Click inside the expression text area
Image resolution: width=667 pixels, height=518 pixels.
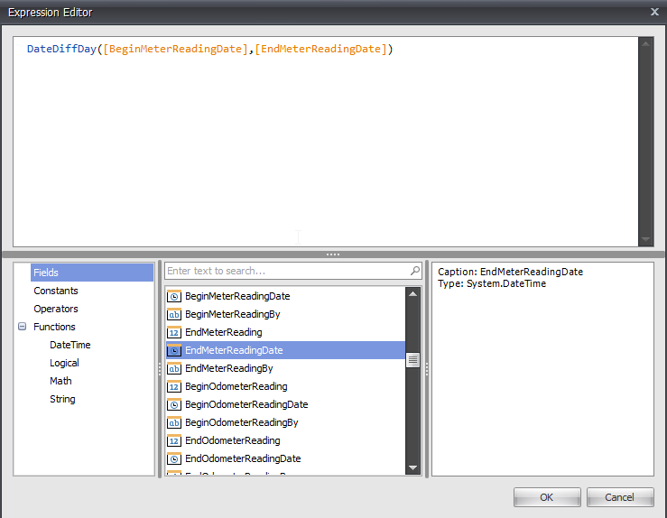[326, 141]
